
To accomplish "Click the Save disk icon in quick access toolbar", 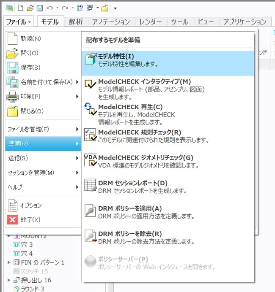I will 39,8.
